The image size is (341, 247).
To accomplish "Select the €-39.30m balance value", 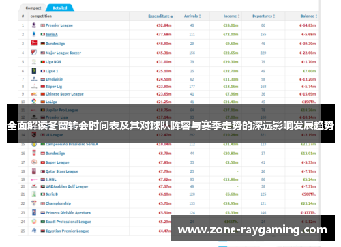I will click(308, 44).
